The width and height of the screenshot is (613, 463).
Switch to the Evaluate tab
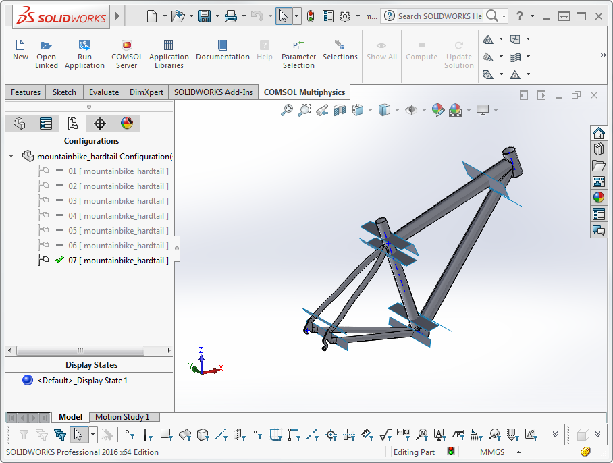103,92
